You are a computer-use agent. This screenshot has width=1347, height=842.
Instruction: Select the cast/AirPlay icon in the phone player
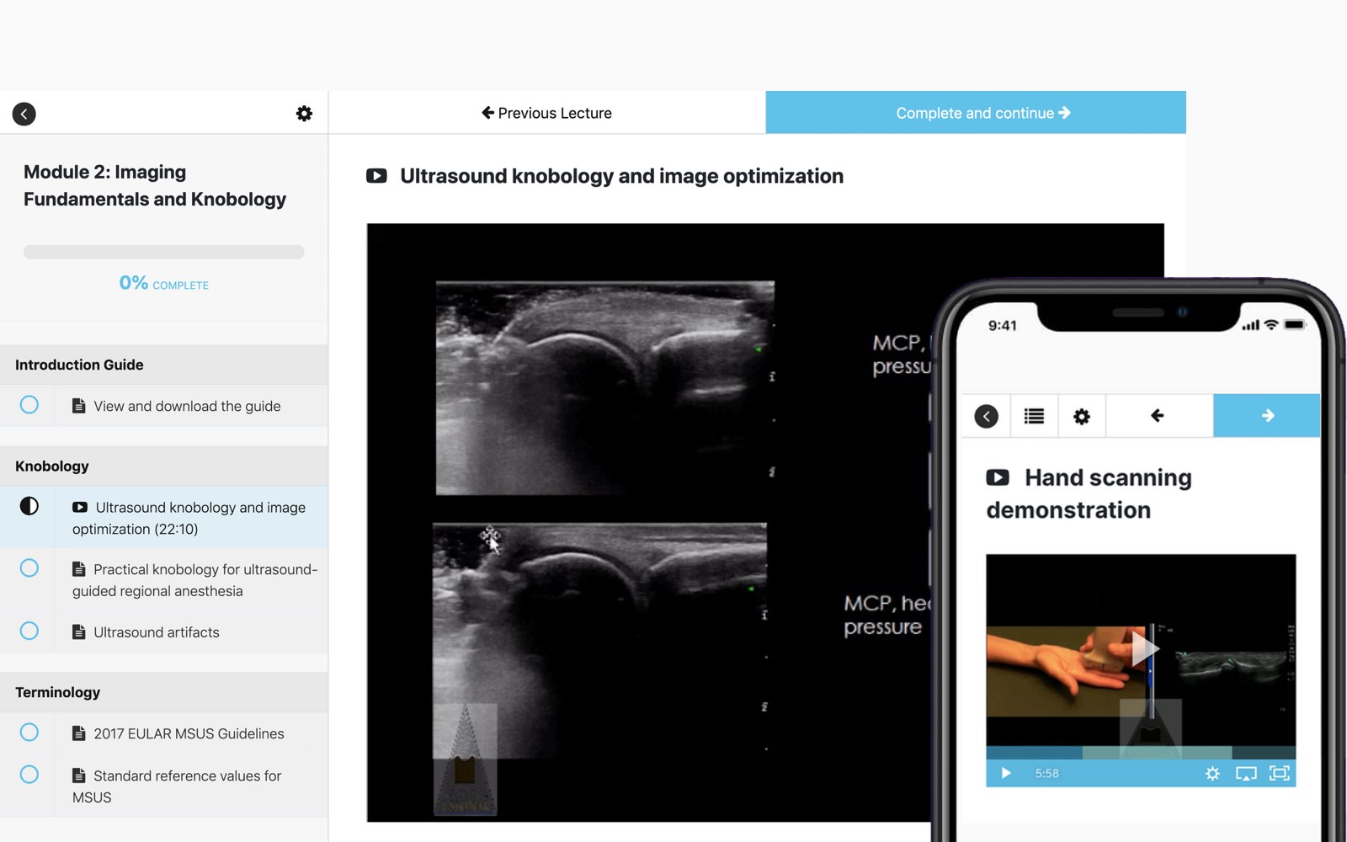click(1247, 772)
